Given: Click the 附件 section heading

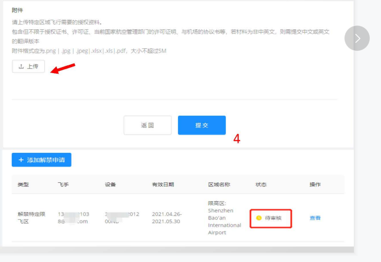Looking at the screenshot, I should pyautogui.click(x=17, y=11).
